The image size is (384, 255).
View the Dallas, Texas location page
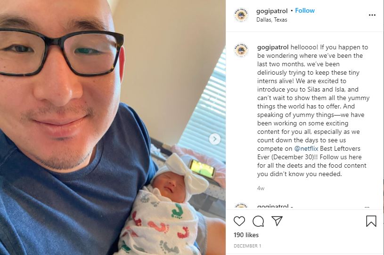[271, 20]
